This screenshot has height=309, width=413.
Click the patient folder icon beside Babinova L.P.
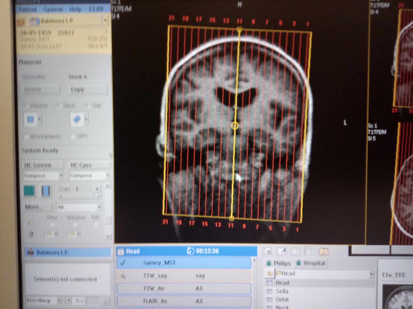(x=34, y=21)
